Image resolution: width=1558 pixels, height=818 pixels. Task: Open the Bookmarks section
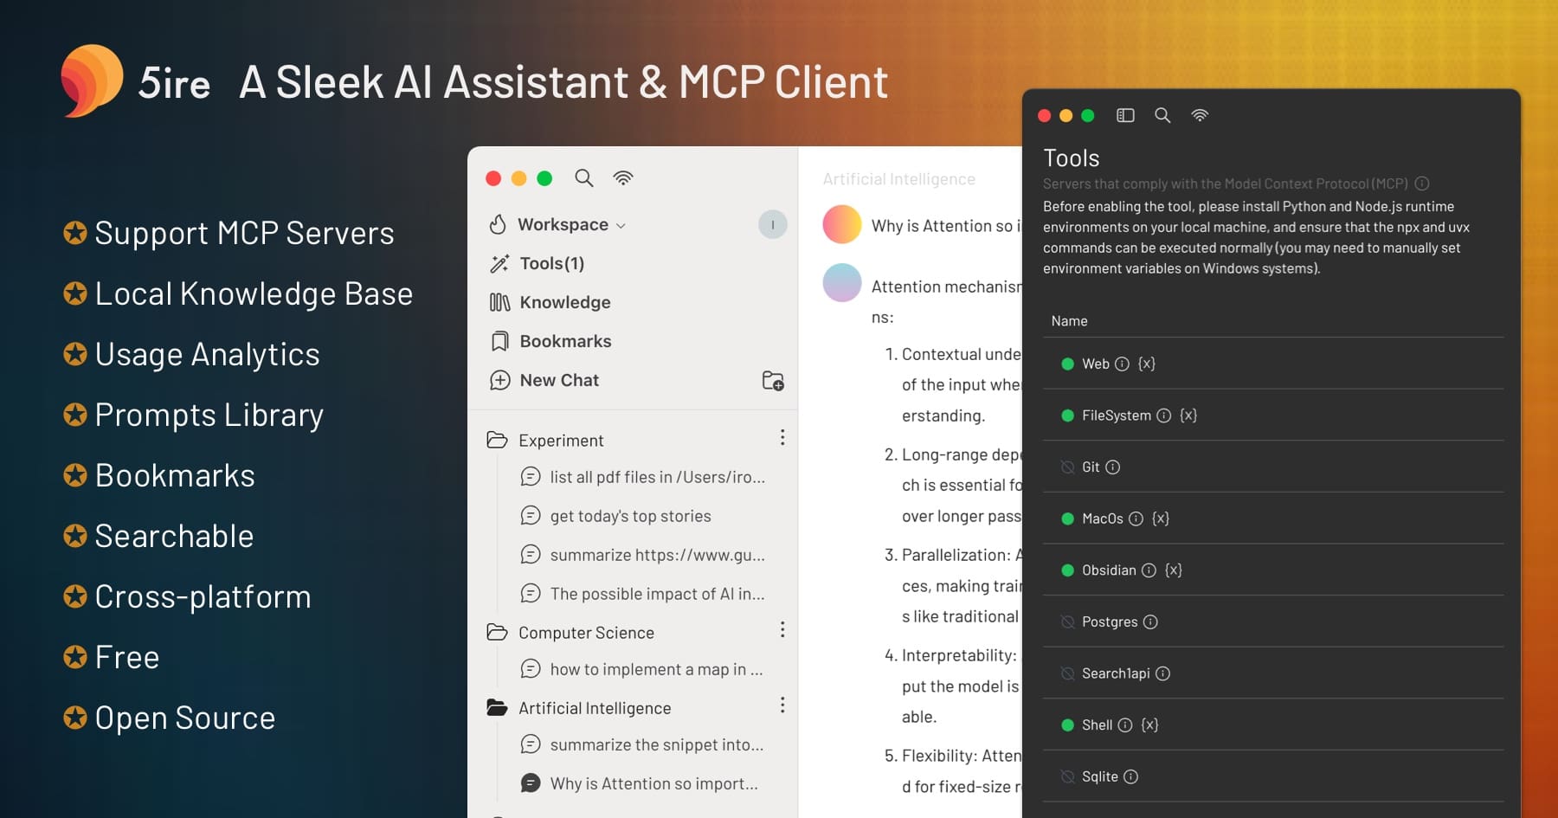[564, 340]
